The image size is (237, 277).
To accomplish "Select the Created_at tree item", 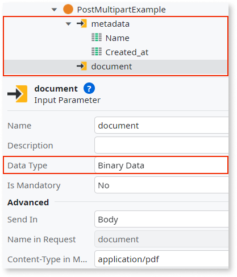I will [127, 52].
